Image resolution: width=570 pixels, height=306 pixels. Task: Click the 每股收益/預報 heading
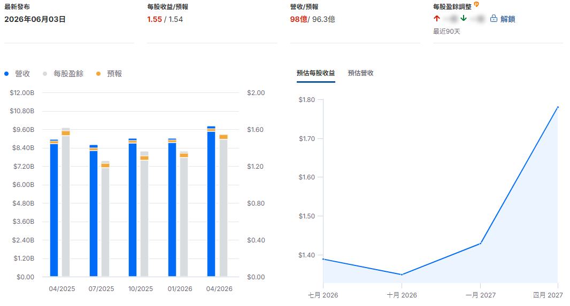pos(167,6)
